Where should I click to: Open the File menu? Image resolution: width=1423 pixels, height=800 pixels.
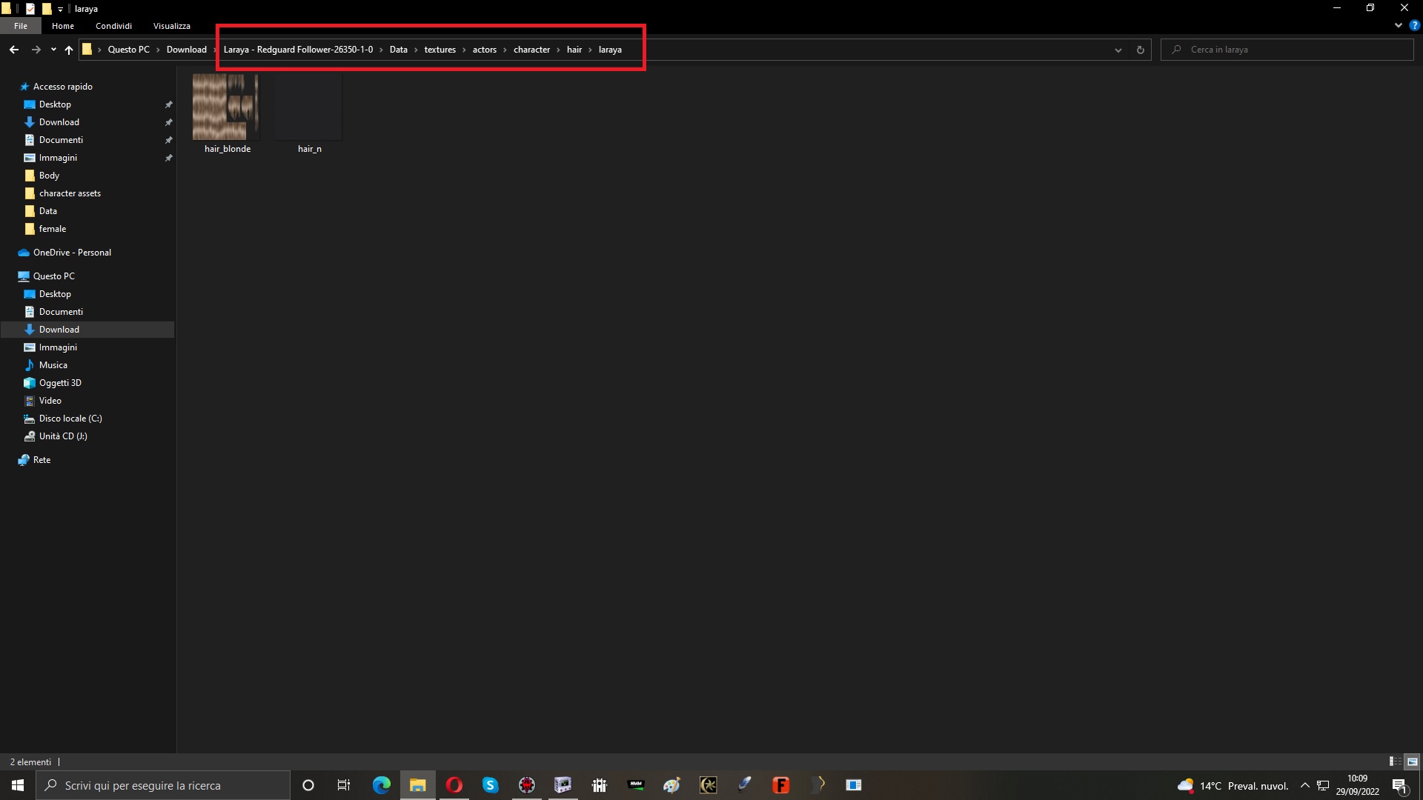[x=21, y=25]
